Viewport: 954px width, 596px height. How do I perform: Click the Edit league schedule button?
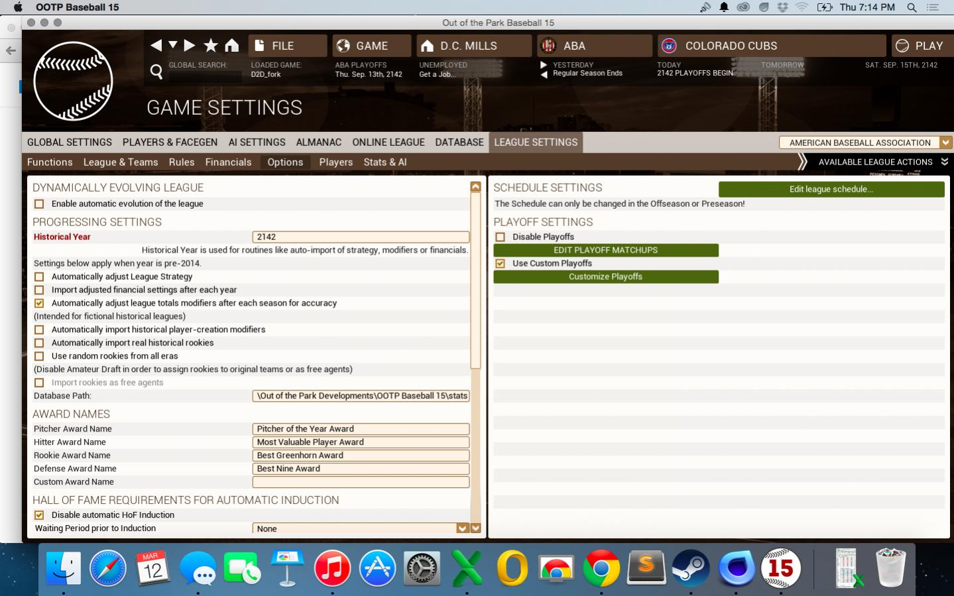831,190
